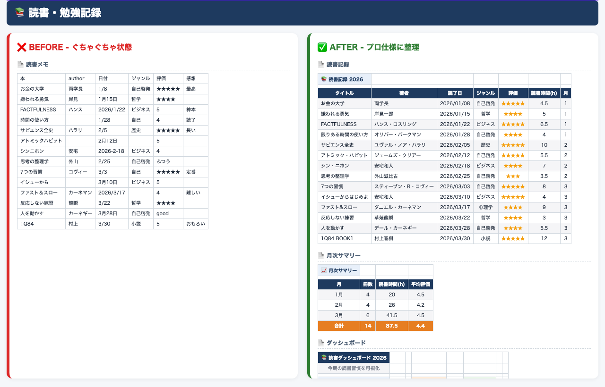Select the 草薙龍瞬 author cell
The height and width of the screenshot is (387, 605).
click(404, 218)
